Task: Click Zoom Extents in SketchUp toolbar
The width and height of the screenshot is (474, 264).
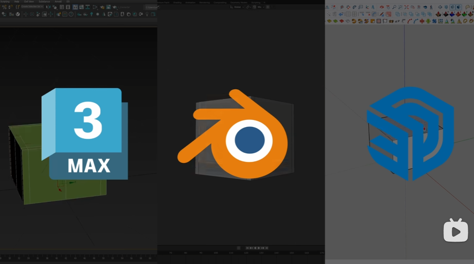Action: pyautogui.click(x=406, y=7)
